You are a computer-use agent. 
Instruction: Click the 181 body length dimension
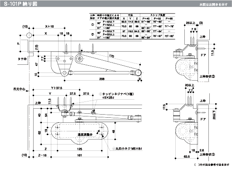tap(79, 155)
